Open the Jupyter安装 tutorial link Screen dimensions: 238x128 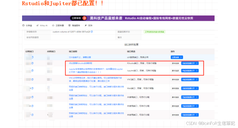pos(96,71)
